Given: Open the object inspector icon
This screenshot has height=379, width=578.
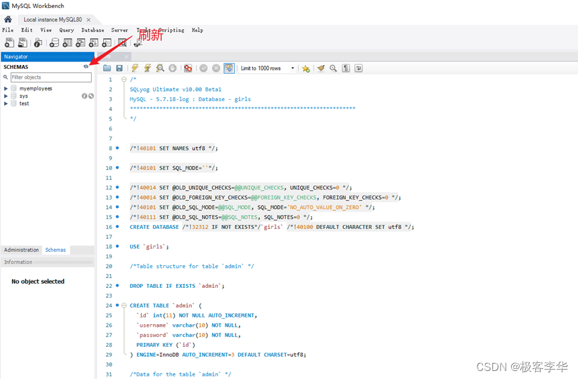Looking at the screenshot, I should click(x=37, y=43).
